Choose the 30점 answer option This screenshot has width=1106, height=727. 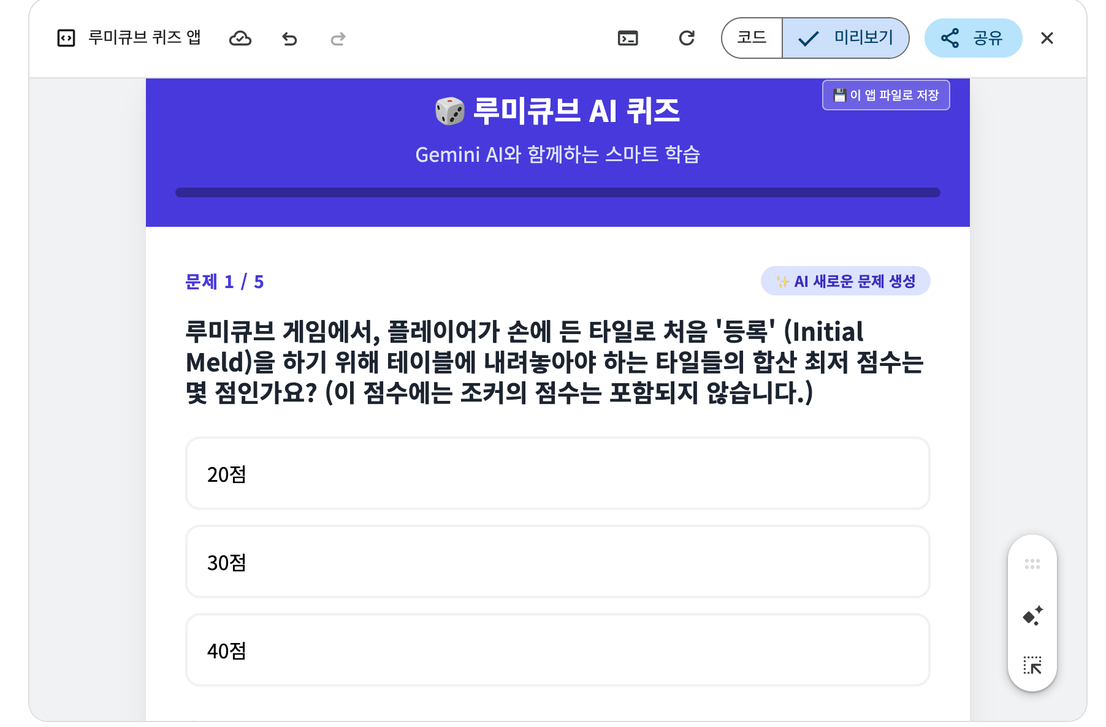tap(557, 561)
